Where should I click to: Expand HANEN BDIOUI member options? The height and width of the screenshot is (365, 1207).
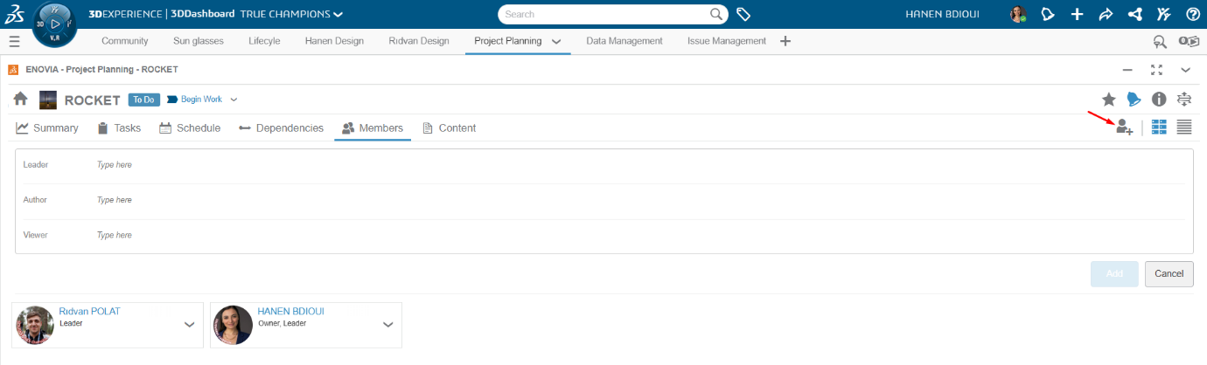(x=388, y=325)
